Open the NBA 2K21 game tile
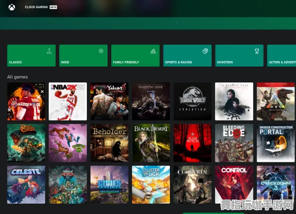The width and height of the screenshot is (296, 214). [x=68, y=101]
